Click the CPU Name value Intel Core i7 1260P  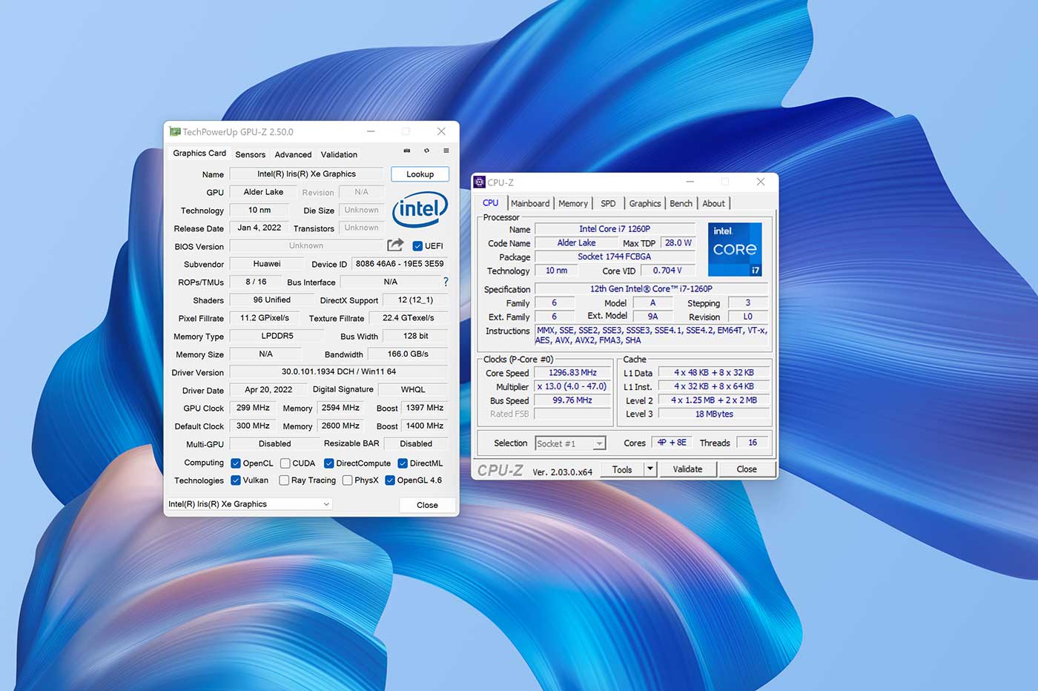(x=615, y=229)
